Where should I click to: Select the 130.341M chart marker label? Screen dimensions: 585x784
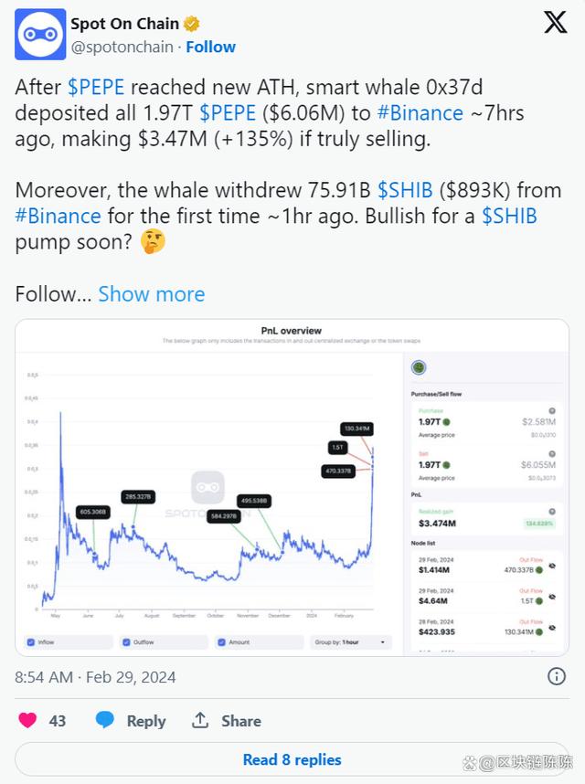(x=357, y=429)
